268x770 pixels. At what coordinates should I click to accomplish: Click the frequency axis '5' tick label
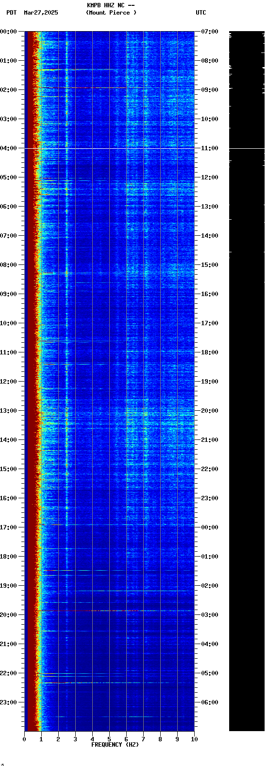(109, 739)
